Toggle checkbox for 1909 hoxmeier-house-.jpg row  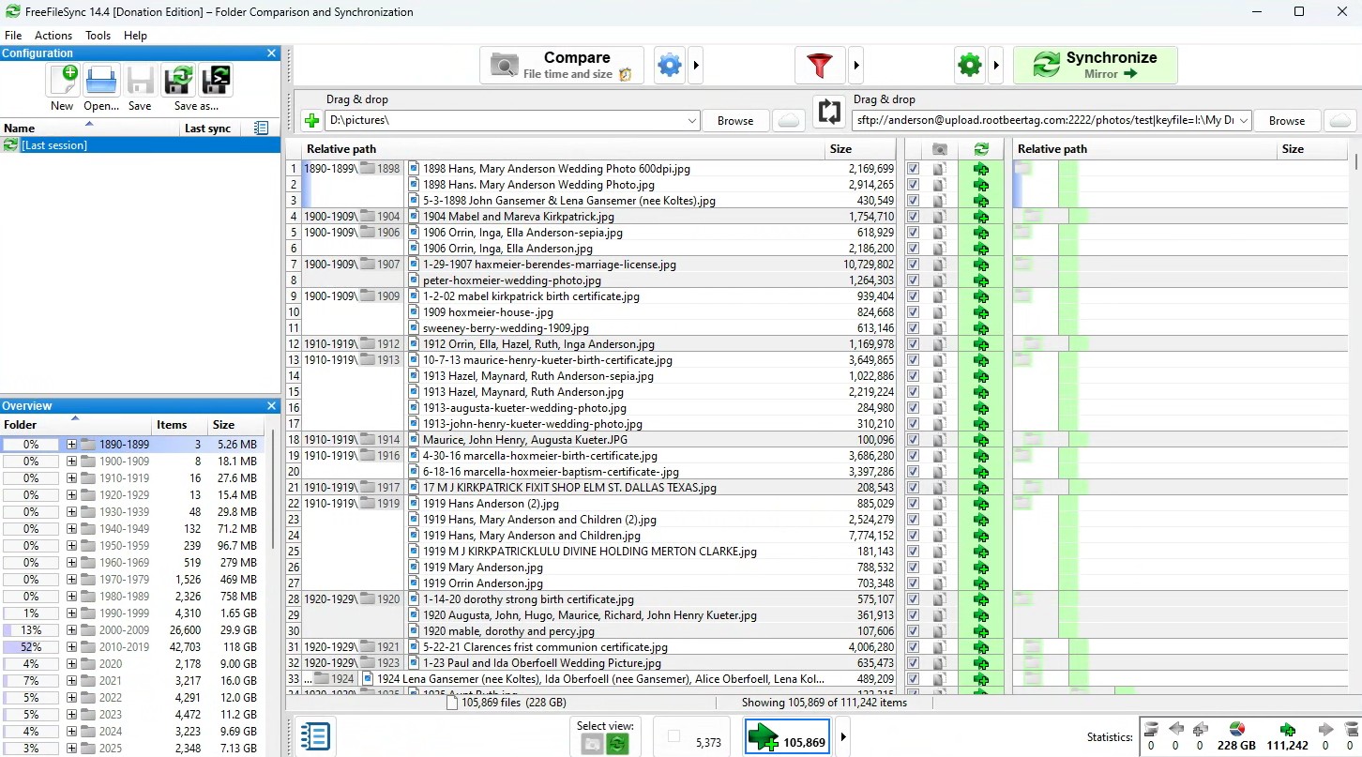point(913,312)
